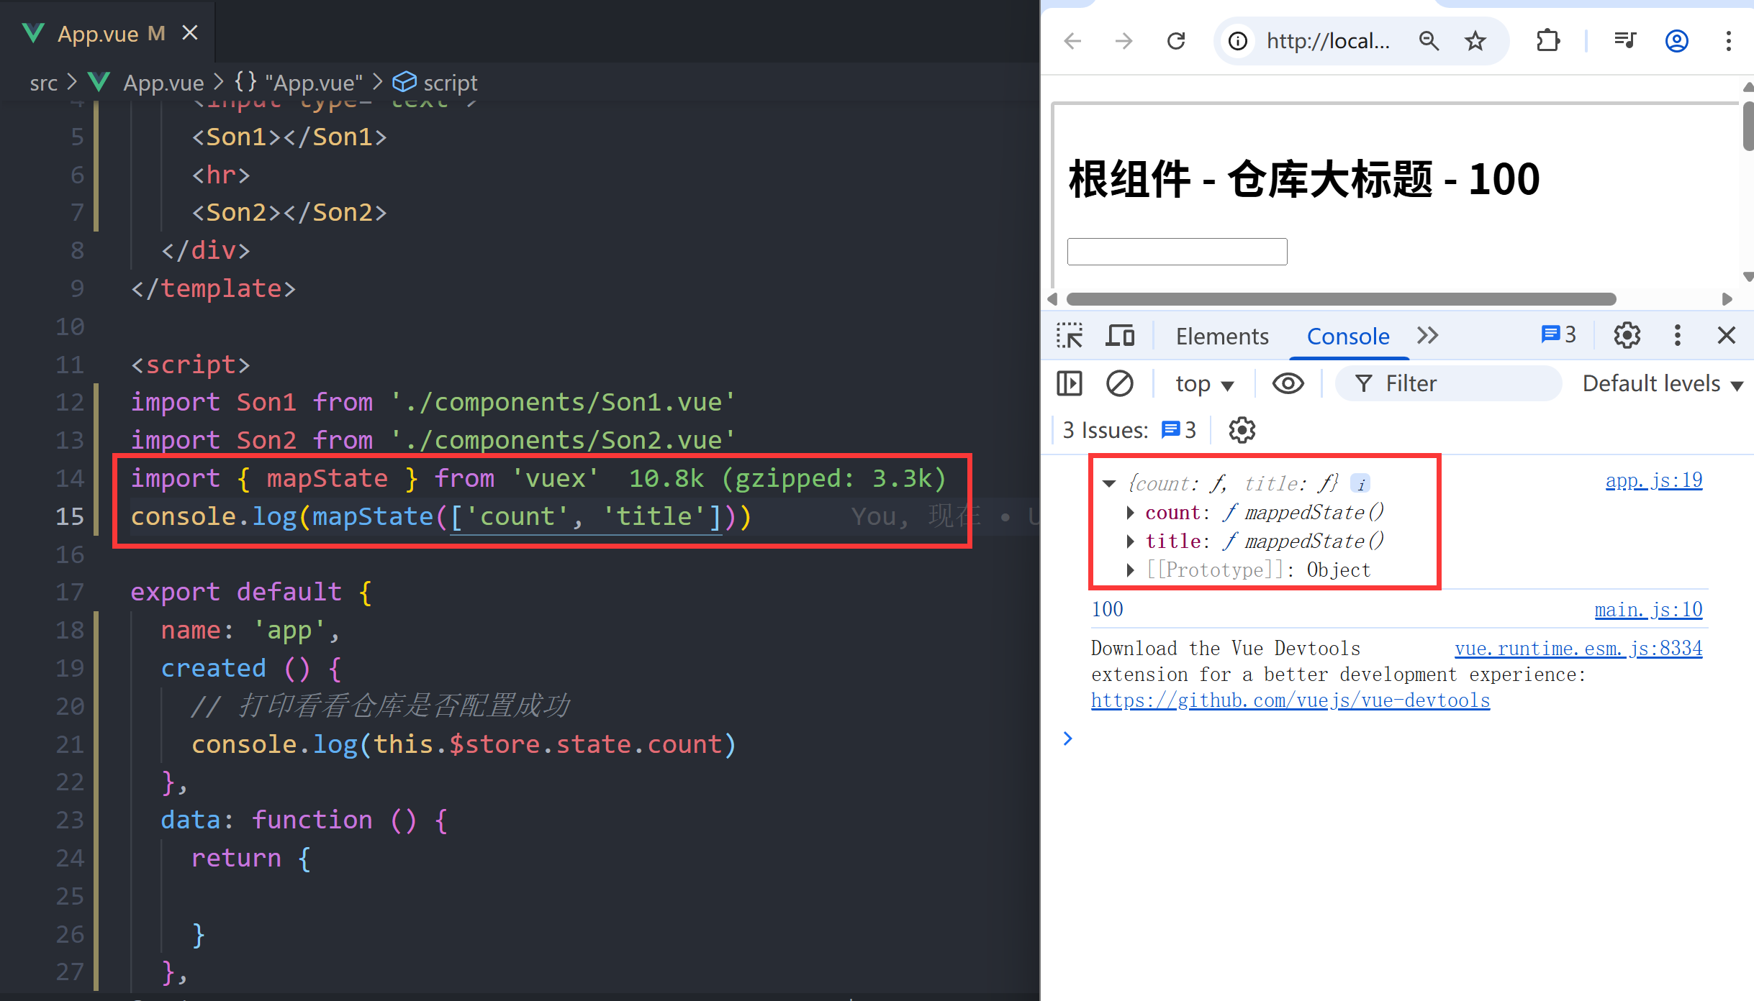View site information icon in address bar
The width and height of the screenshot is (1754, 1001).
(1237, 41)
